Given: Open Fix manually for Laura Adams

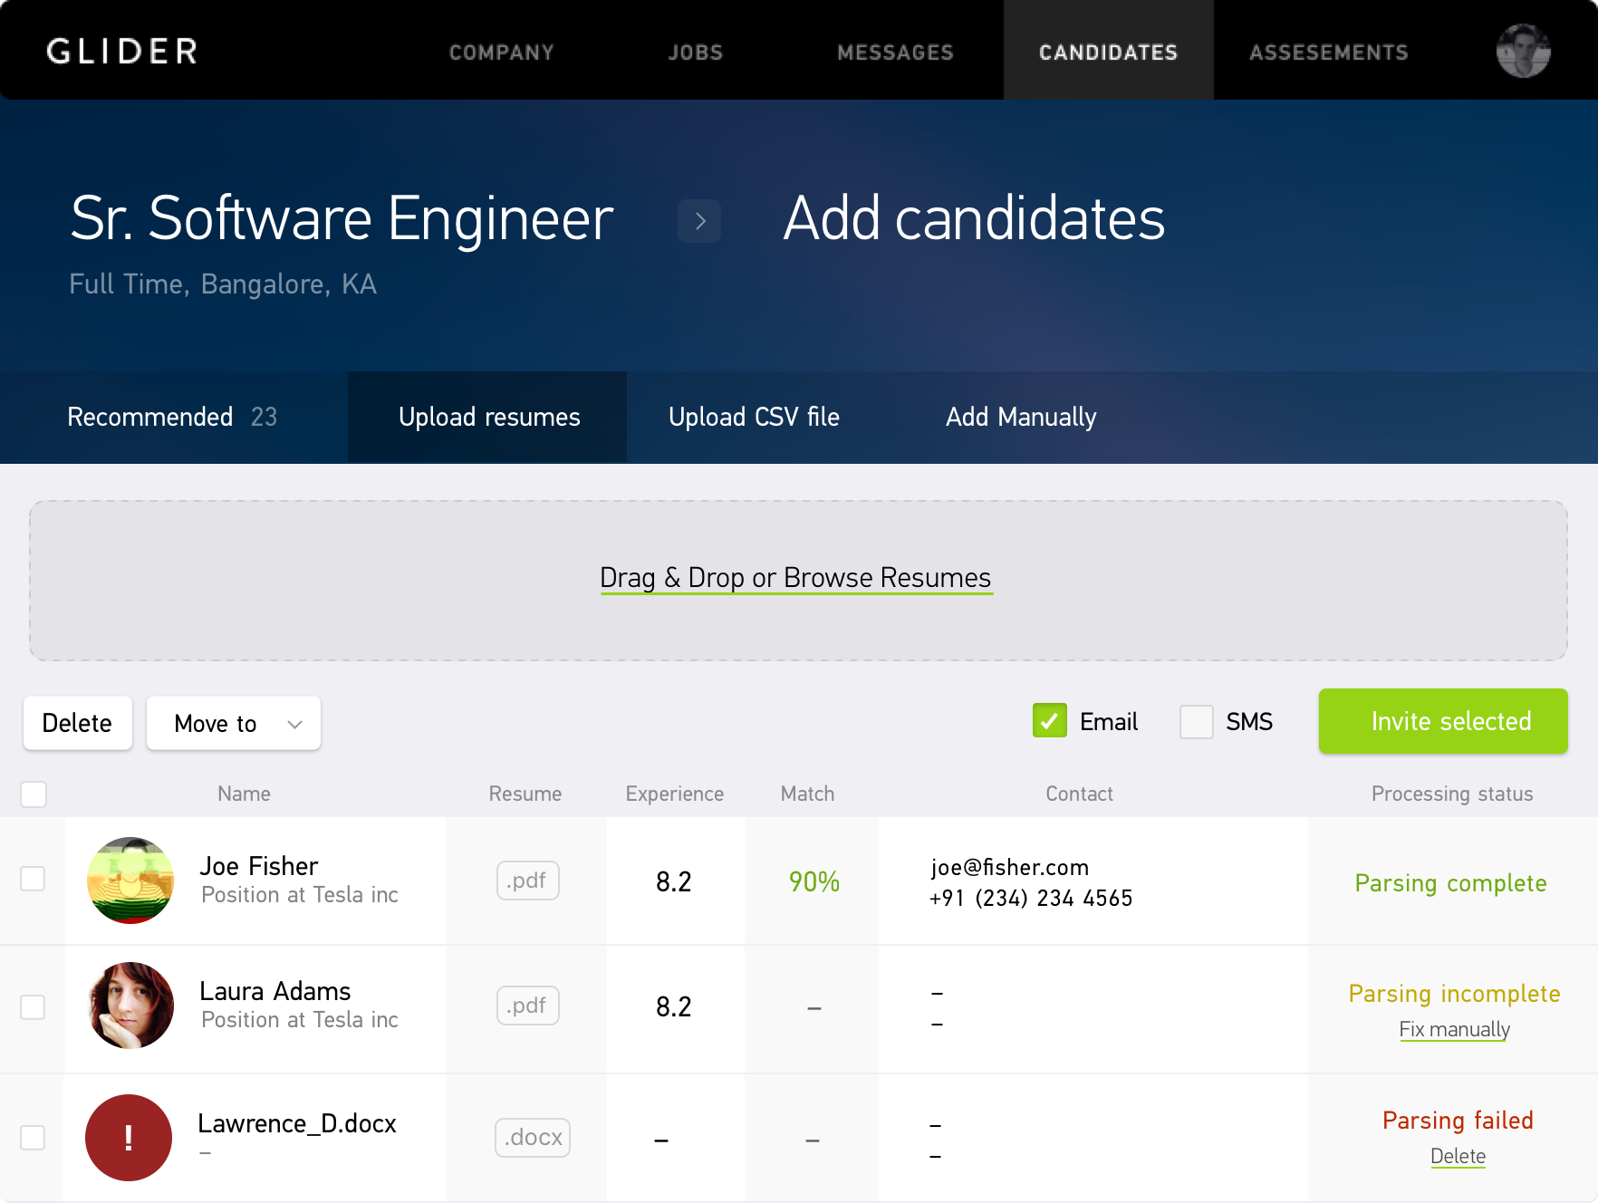Looking at the screenshot, I should [x=1454, y=1029].
